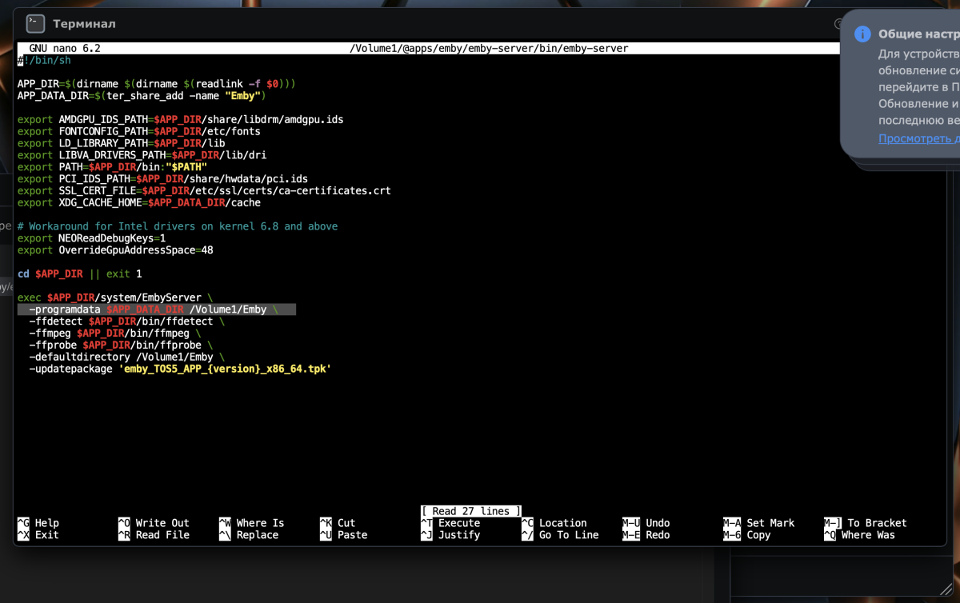Click the 'M-E Redo' nano shortcut
Screen dimensions: 960x603
tap(646, 535)
